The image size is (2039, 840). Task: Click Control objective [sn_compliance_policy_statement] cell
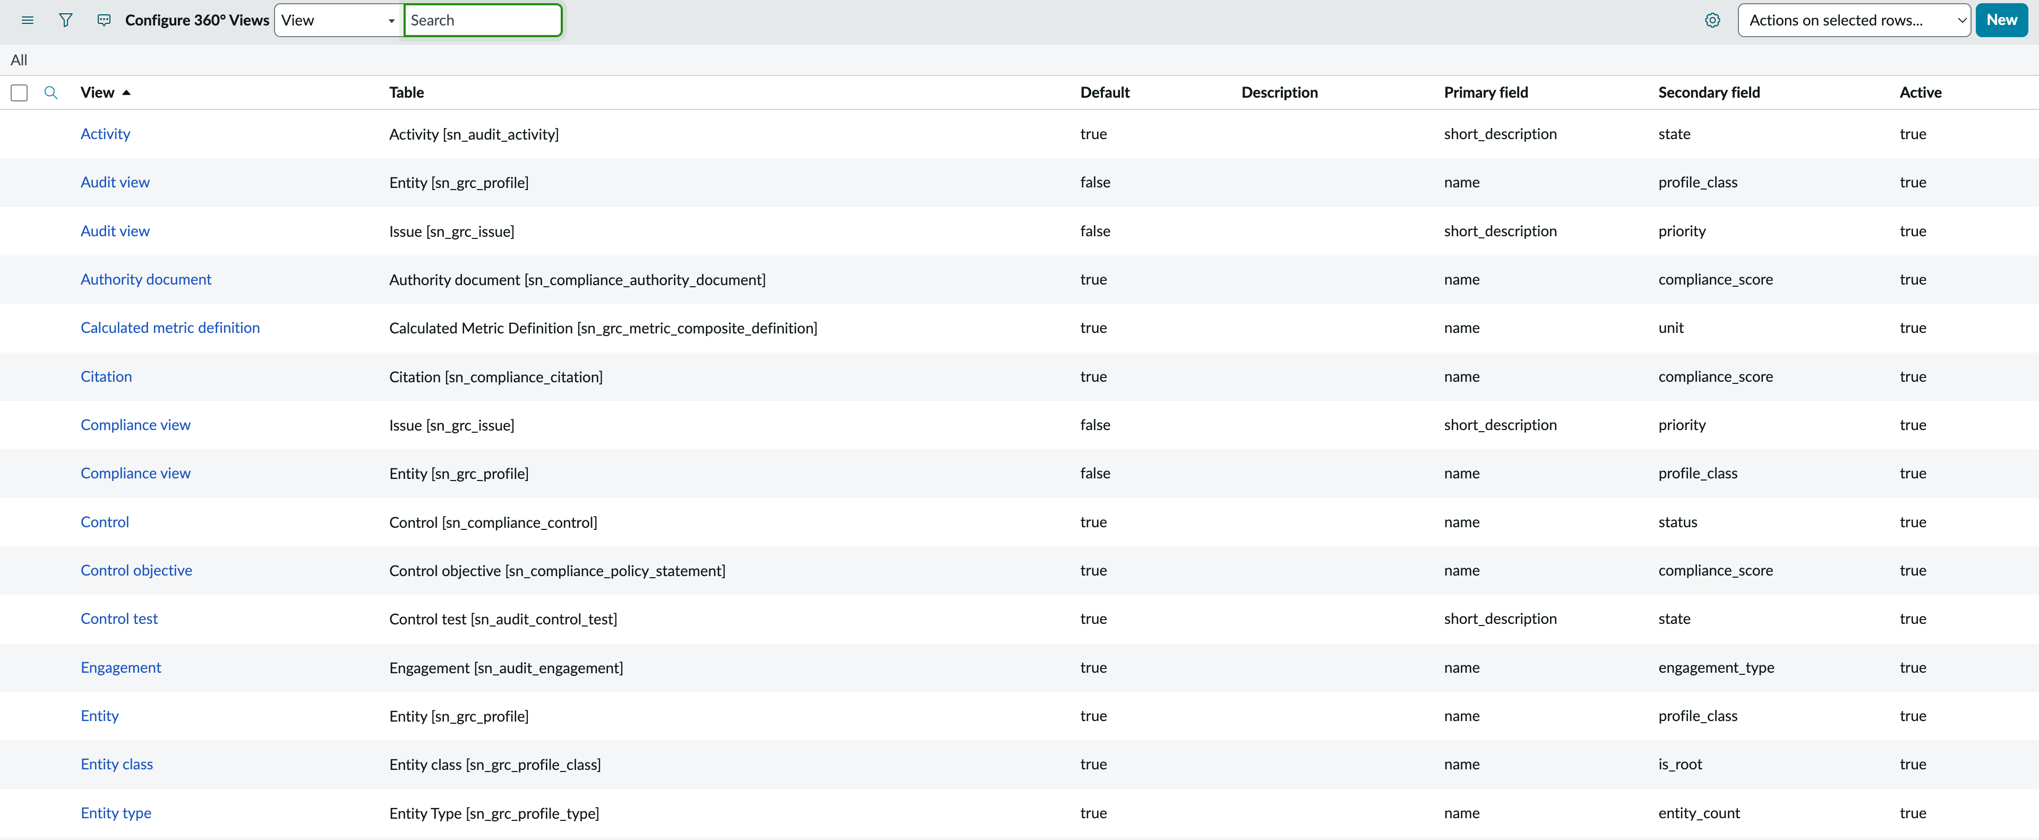(557, 571)
